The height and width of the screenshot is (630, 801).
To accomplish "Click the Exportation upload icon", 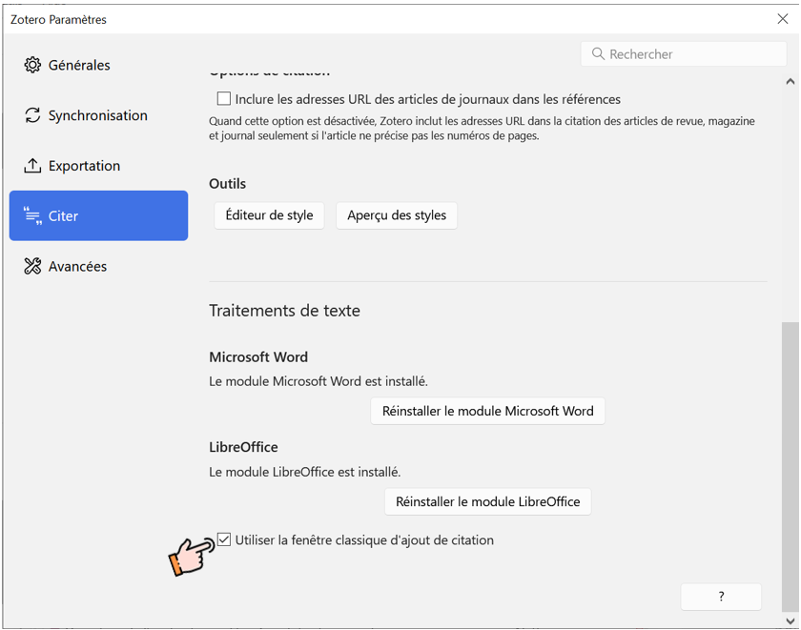I will click(32, 166).
